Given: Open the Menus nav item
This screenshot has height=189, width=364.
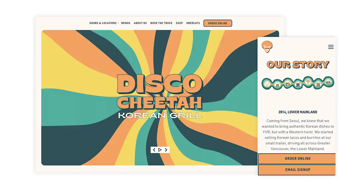Looking at the screenshot, I should (x=126, y=23).
